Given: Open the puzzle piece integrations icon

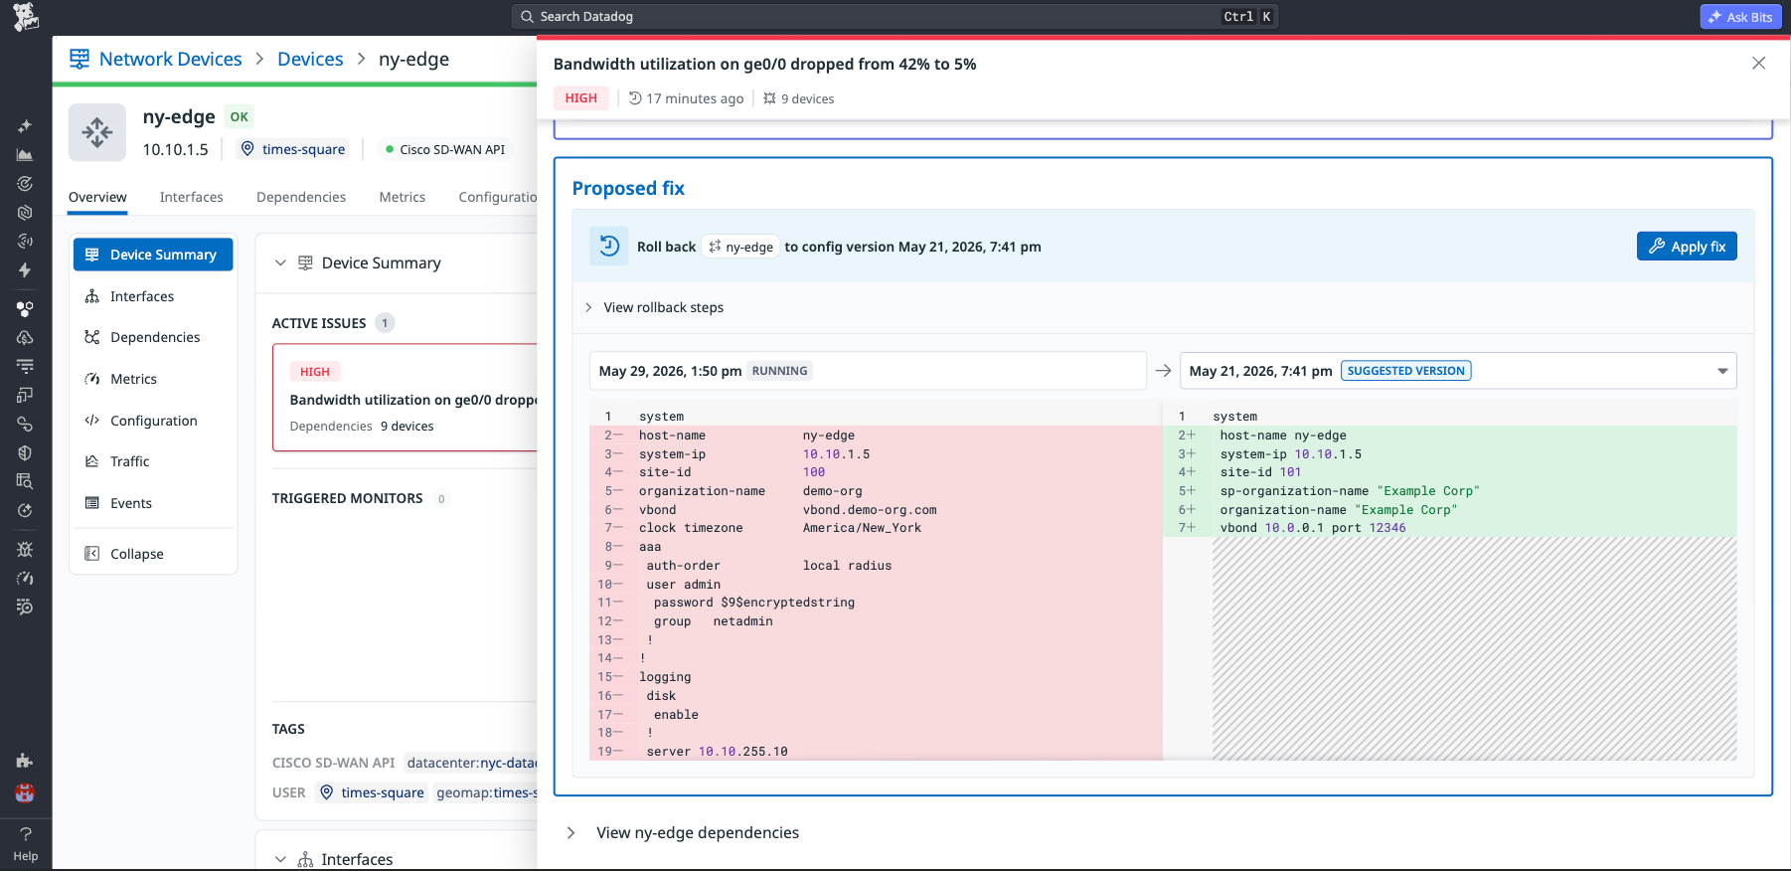Looking at the screenshot, I should click(x=25, y=761).
